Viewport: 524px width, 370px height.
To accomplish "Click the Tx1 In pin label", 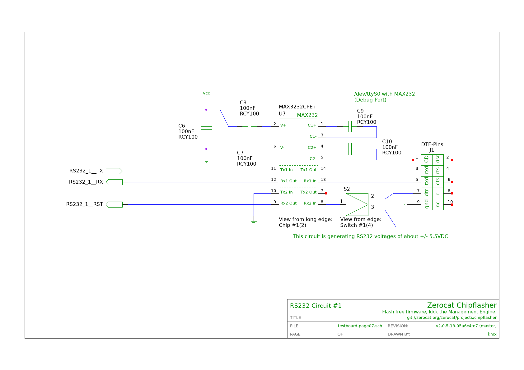I will [x=286, y=170].
